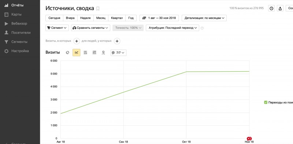Image resolution: width=293 pixels, height=144 pixels.
Task: Click the Визиты chart heading
Action: click(53, 52)
